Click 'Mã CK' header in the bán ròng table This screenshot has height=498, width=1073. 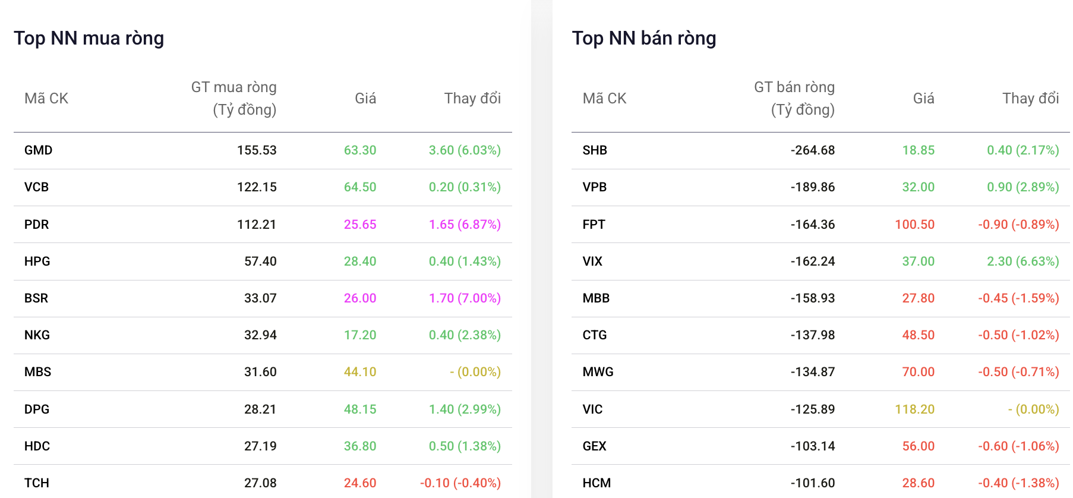click(x=604, y=99)
